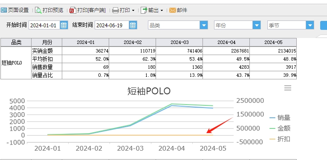This screenshot has height=160, width=327.
Task: Open the 年份 dropdown arrow
Action: (x=257, y=25)
